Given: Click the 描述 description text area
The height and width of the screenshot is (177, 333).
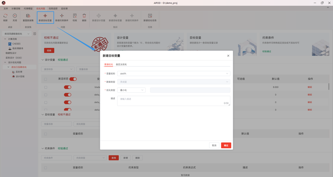Looking at the screenshot, I should (174, 101).
